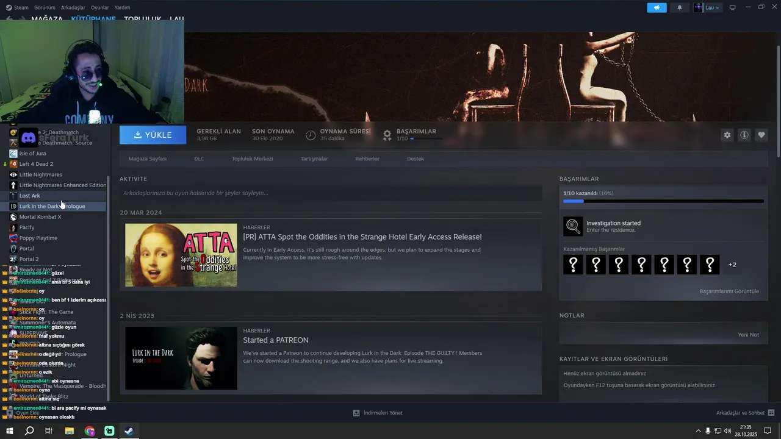Open Topluluk Merkezi link
Viewport: 781px width, 439px height.
pyautogui.click(x=252, y=159)
